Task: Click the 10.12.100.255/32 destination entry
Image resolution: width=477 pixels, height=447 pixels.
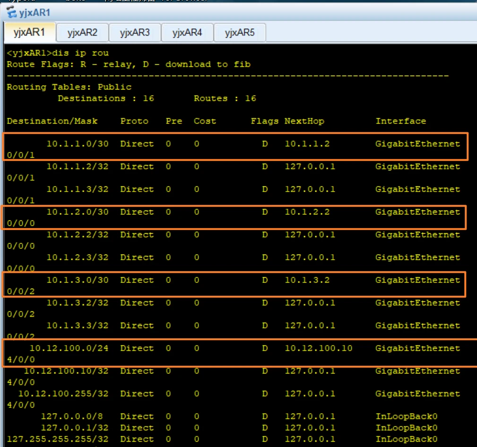Action: click(63, 394)
